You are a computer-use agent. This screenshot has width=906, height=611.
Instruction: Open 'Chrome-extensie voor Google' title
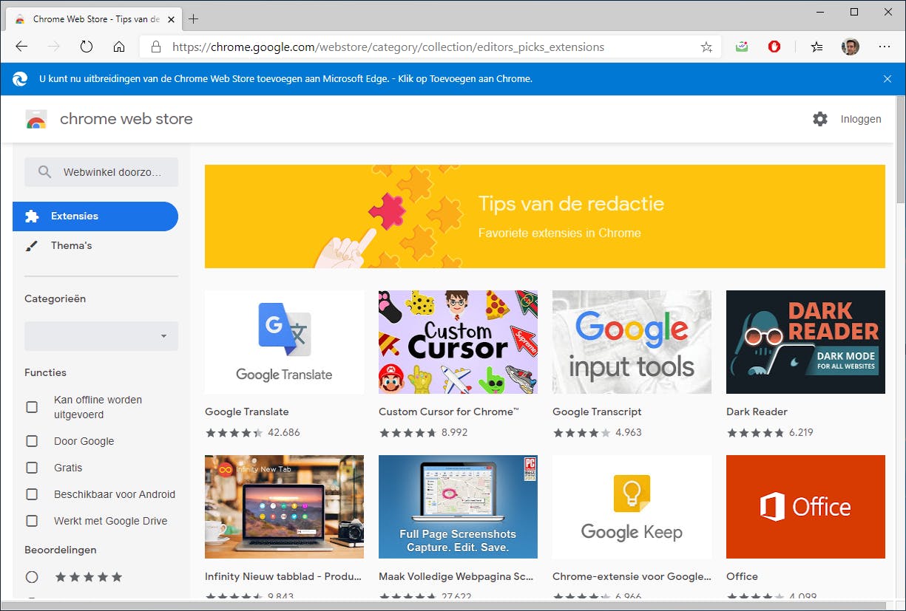tap(632, 576)
